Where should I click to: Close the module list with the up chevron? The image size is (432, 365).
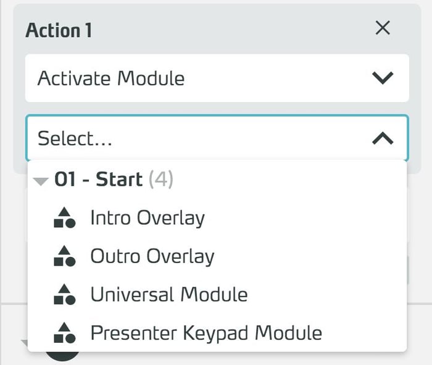[x=383, y=138]
